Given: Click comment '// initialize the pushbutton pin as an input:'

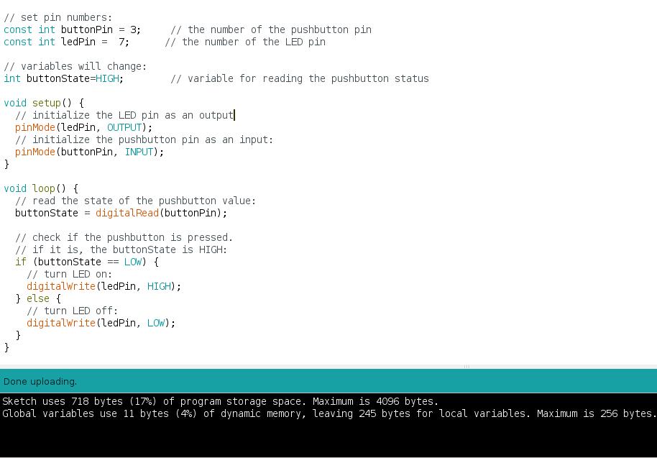Looking at the screenshot, I should [x=144, y=139].
